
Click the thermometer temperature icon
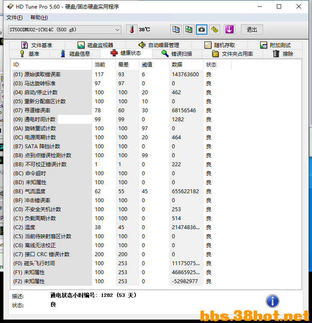coord(132,30)
